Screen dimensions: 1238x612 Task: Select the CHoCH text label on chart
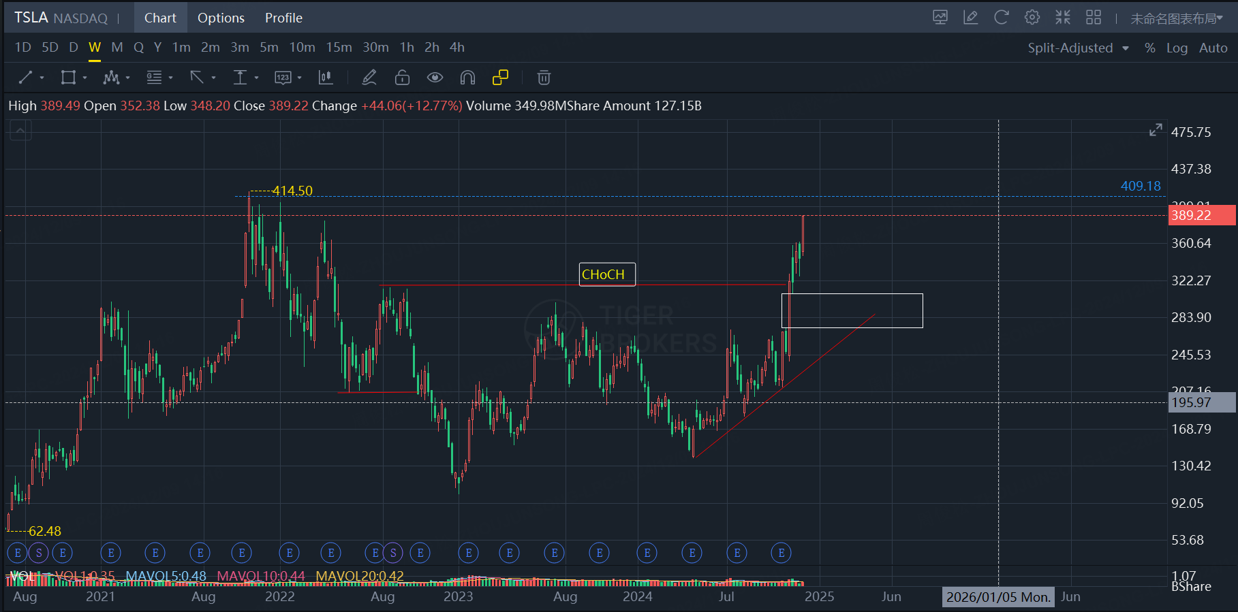[607, 274]
